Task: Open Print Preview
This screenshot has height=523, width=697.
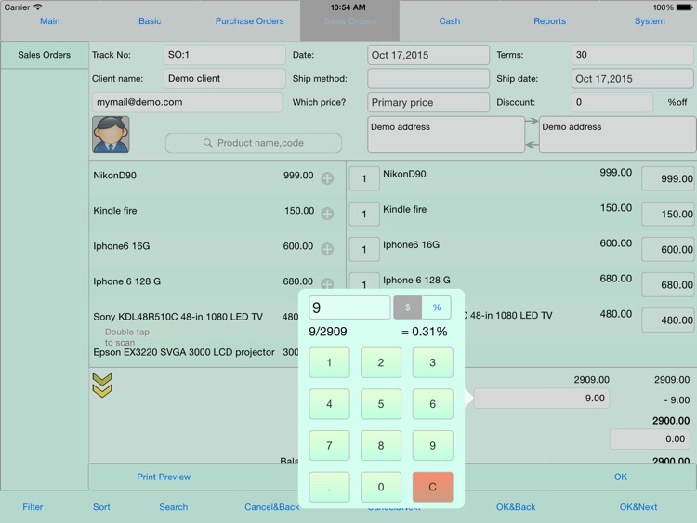Action: click(164, 477)
